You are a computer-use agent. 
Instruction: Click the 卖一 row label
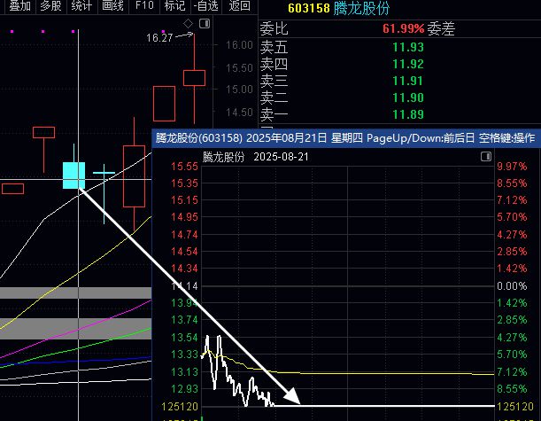[x=274, y=114]
